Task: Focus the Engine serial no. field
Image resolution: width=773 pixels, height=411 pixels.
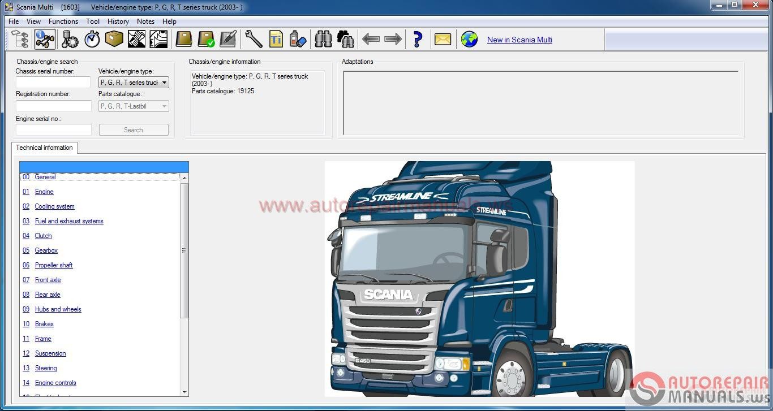Action: 53,129
